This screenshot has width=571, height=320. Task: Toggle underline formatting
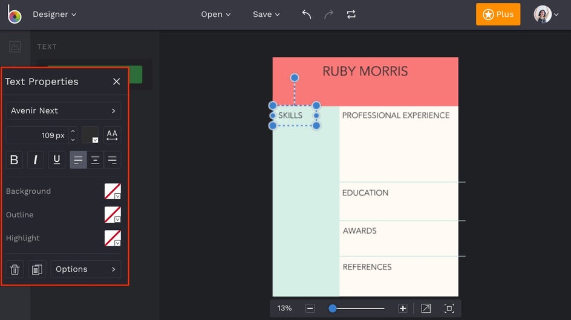tap(57, 160)
